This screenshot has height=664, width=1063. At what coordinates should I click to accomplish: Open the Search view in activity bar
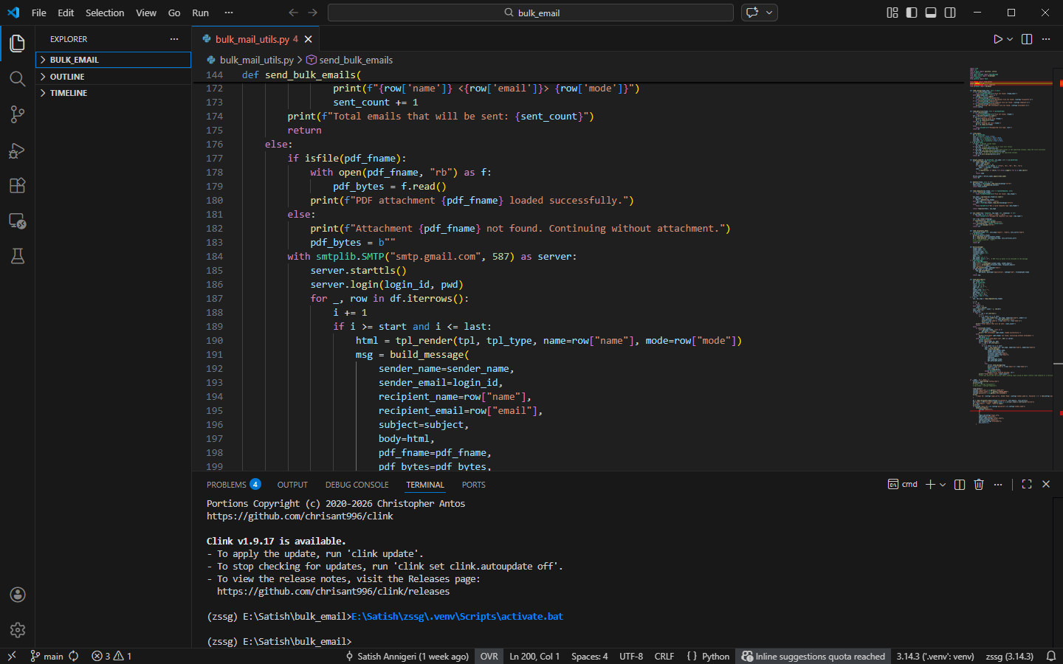click(x=18, y=79)
